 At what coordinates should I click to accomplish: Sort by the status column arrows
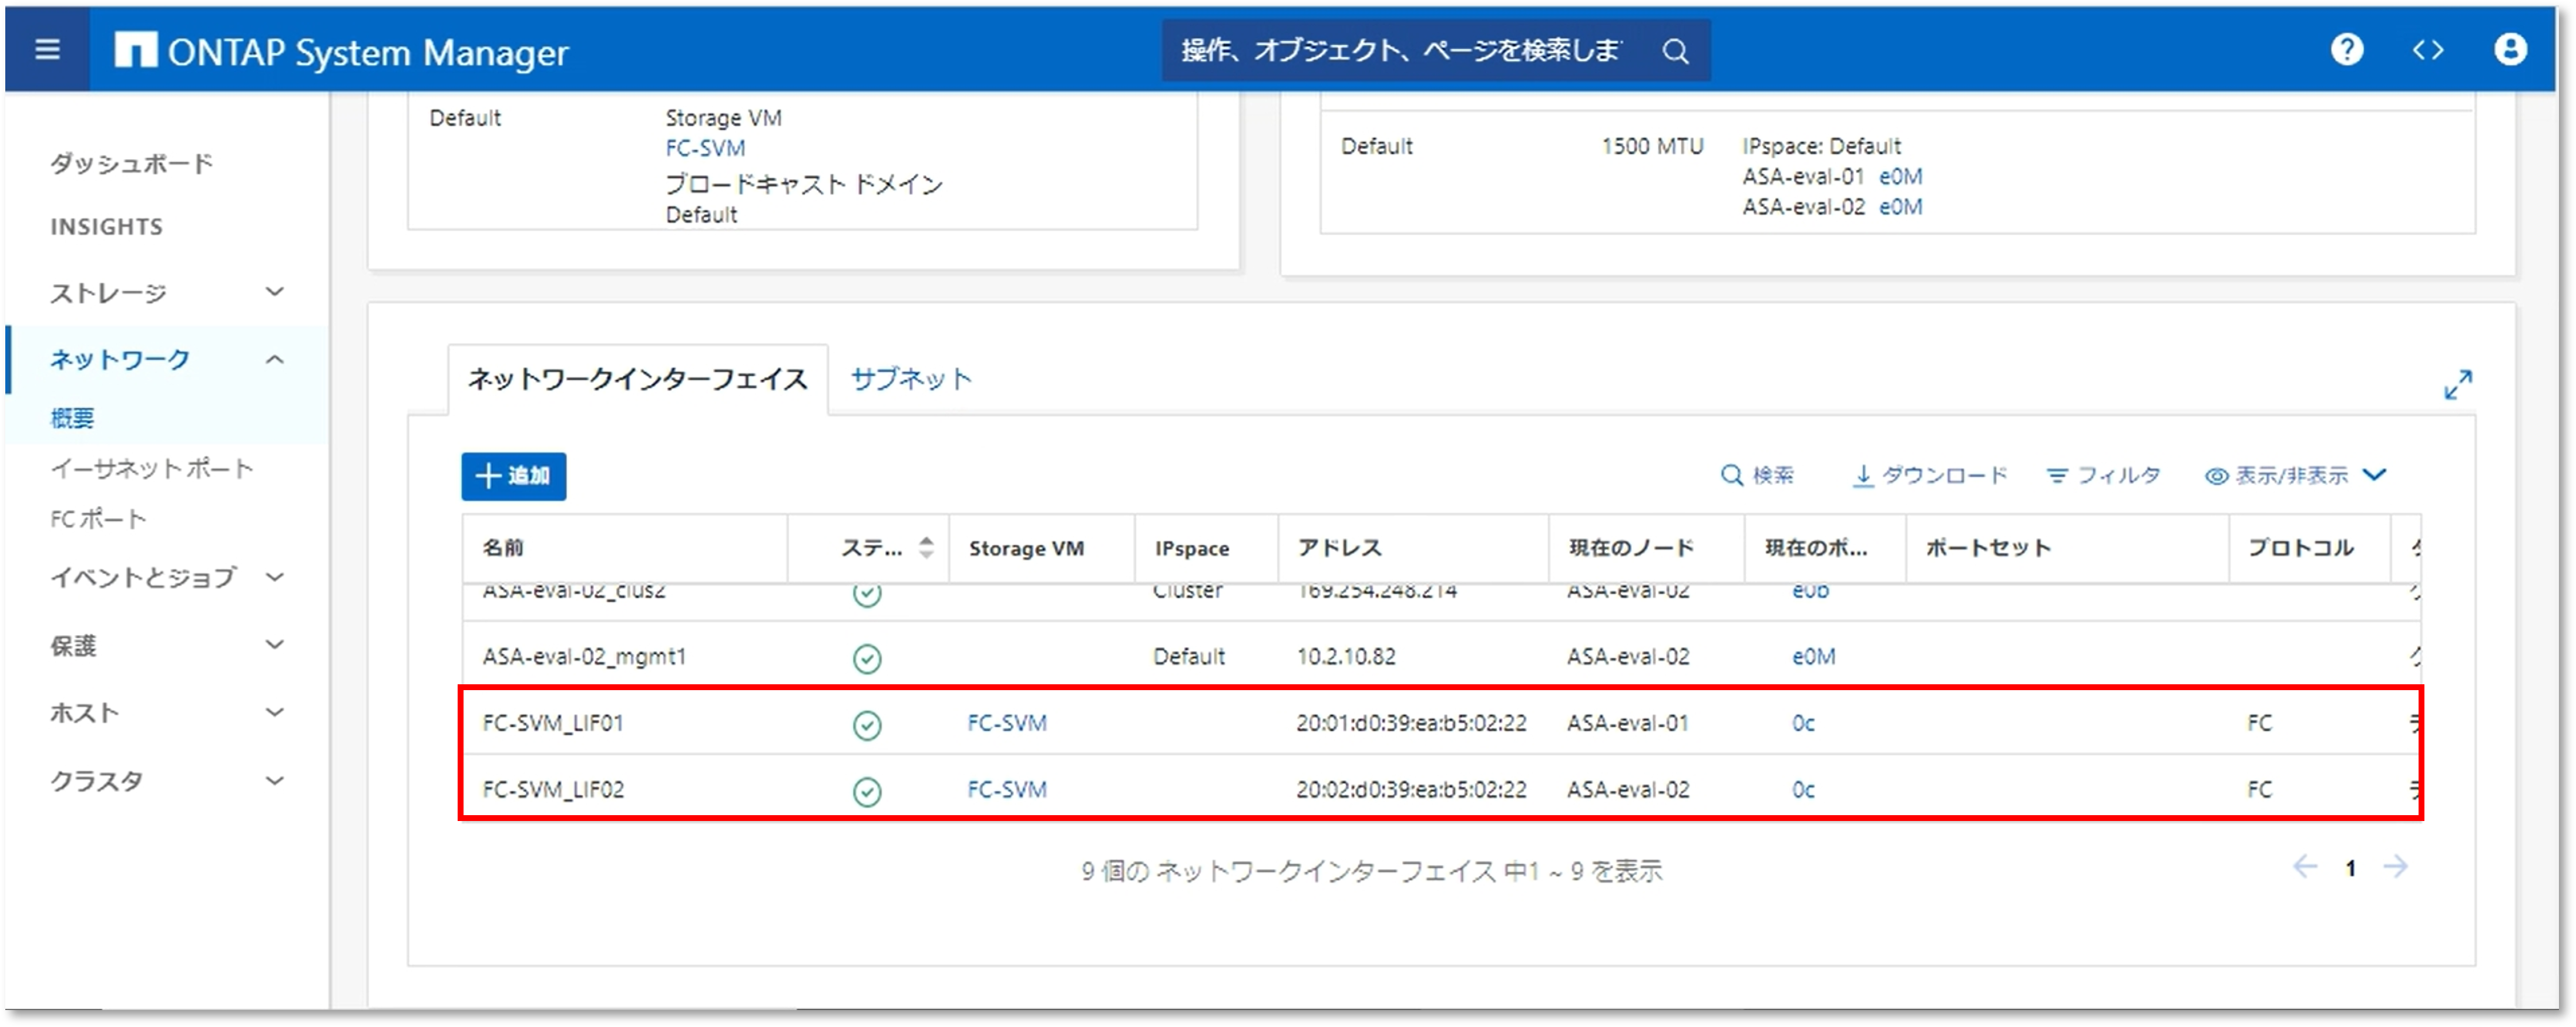coord(926,548)
